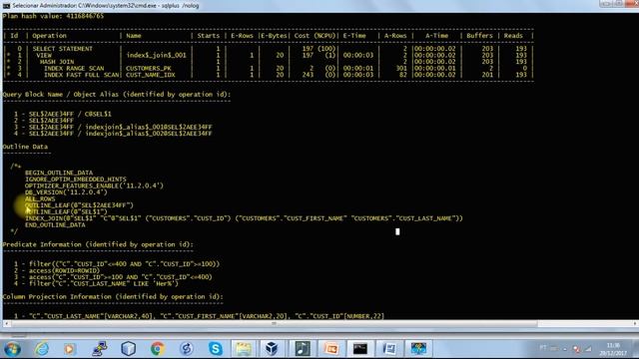Image resolution: width=639 pixels, height=359 pixels.
Task: Click the 'Outline Data' heading
Action: (25, 147)
